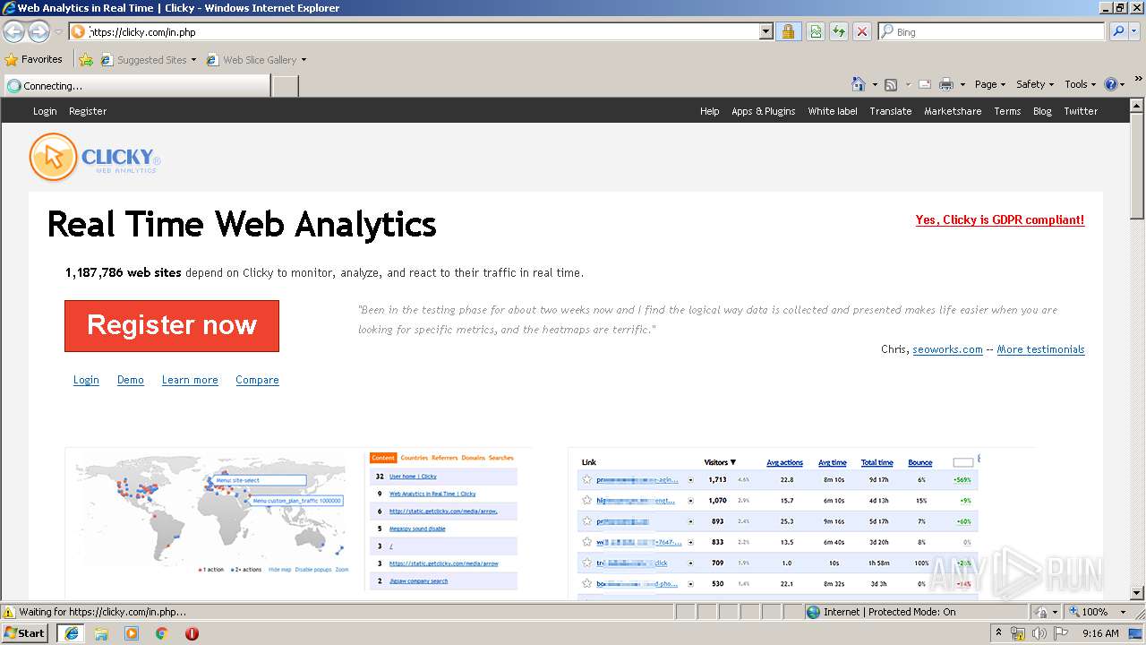The image size is (1146, 645).
Task: Click the red Opera-style taskbar icon
Action: [192, 633]
